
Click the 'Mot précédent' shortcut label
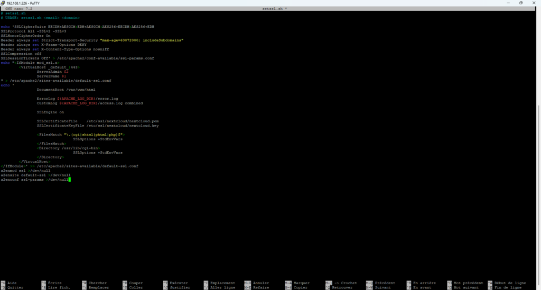coord(468,283)
